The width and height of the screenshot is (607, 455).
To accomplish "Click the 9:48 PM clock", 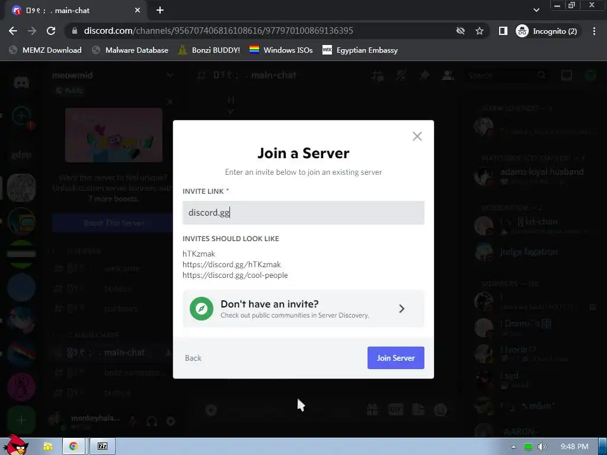I will click(x=574, y=447).
